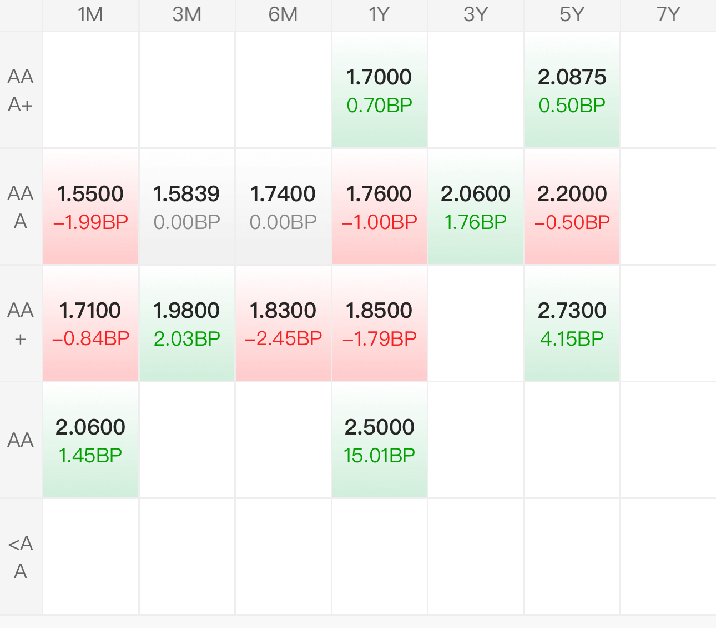
Task: Click the AA 1Y cell with 2.5000
Action: pos(379,440)
